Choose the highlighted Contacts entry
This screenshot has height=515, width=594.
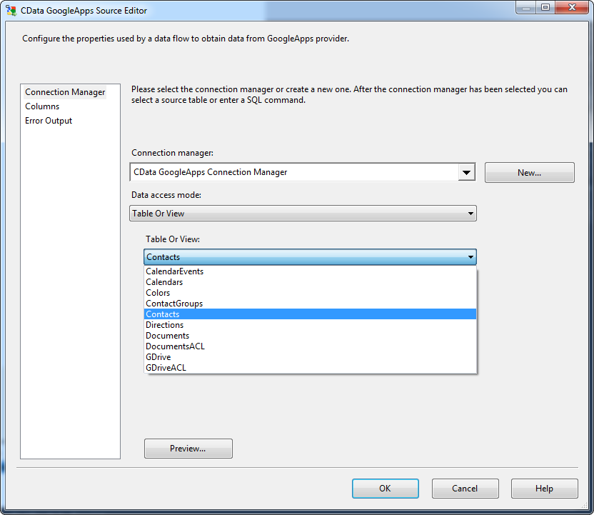[163, 314]
